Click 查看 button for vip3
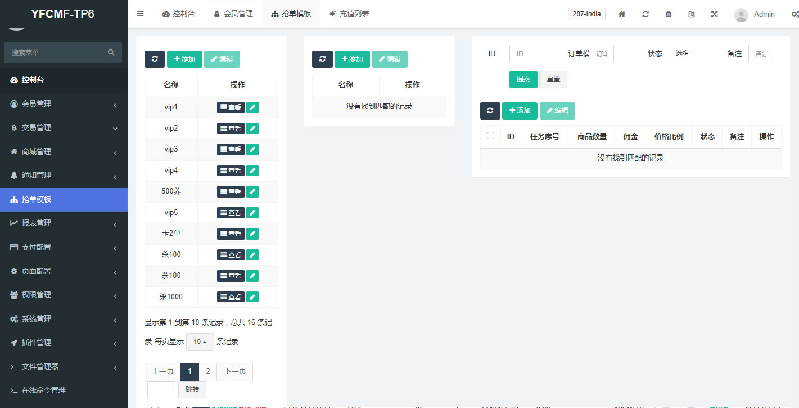The image size is (799, 408). point(231,149)
